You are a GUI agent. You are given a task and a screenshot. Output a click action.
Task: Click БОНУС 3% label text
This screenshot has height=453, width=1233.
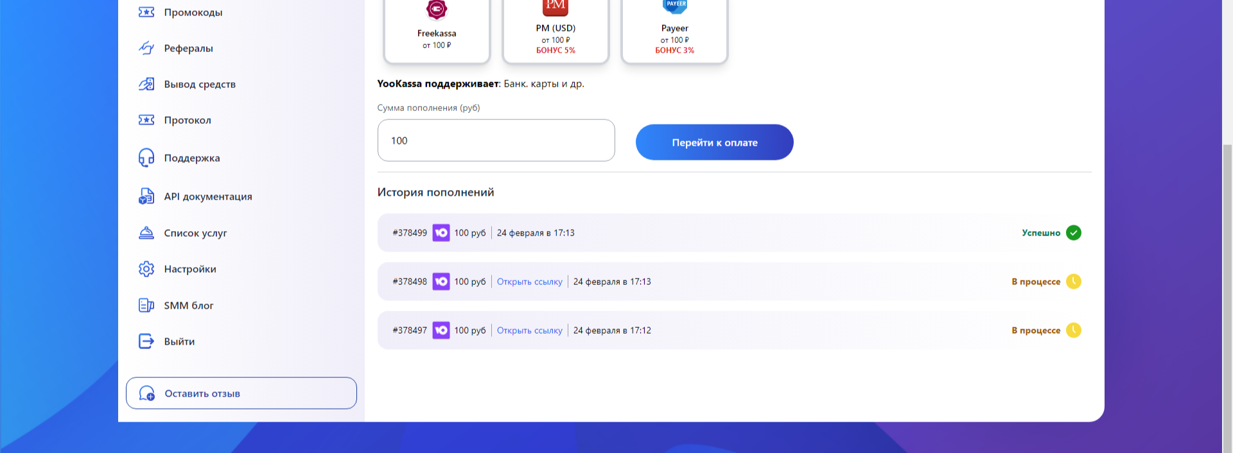675,50
